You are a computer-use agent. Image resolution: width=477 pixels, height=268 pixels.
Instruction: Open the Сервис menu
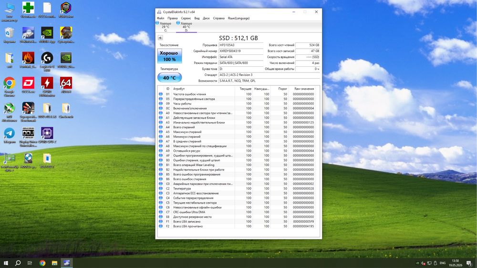point(186,18)
